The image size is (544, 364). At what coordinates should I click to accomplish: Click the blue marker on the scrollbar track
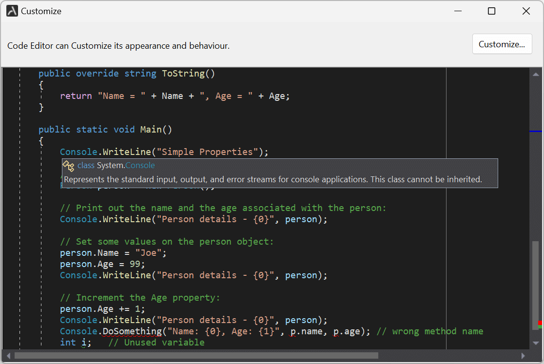point(536,132)
